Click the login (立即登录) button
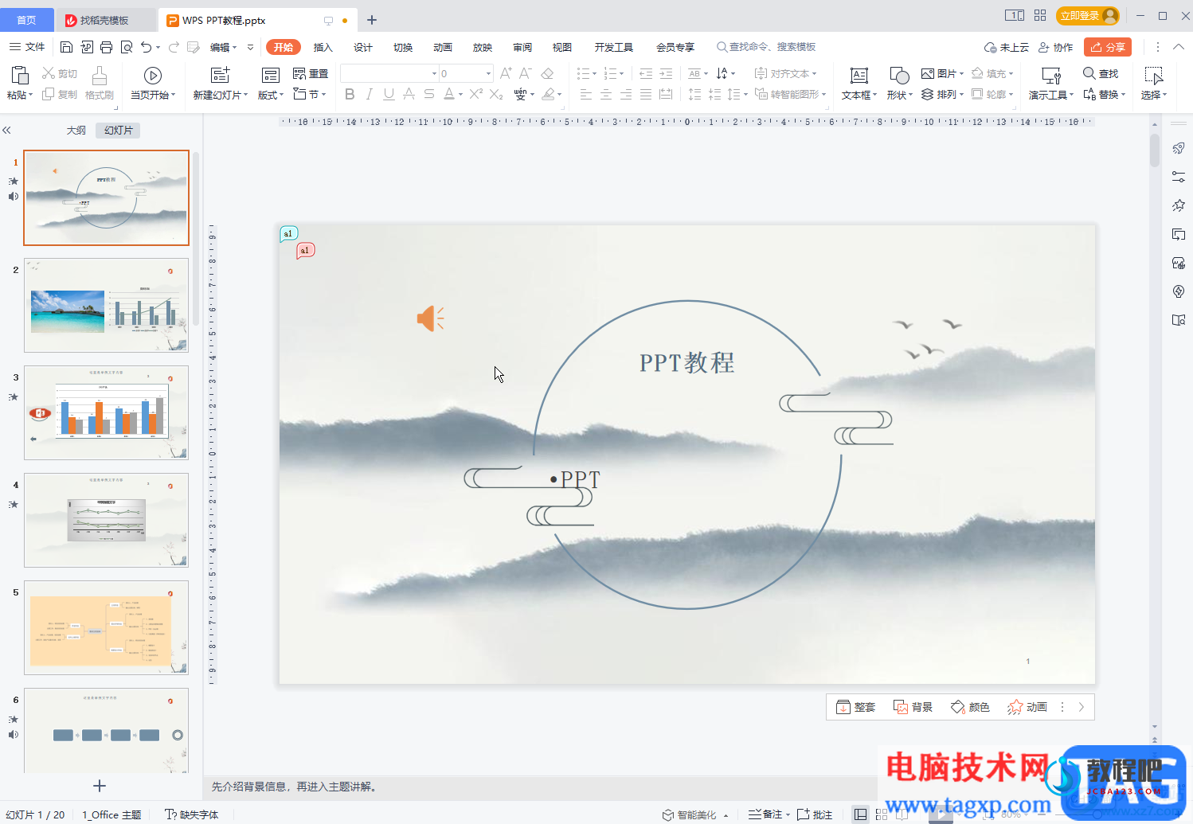Screen dimensions: 1193x824 (x=1088, y=15)
